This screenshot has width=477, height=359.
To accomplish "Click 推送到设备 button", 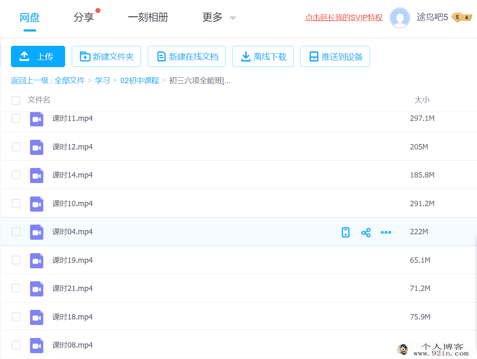I will tap(335, 57).
